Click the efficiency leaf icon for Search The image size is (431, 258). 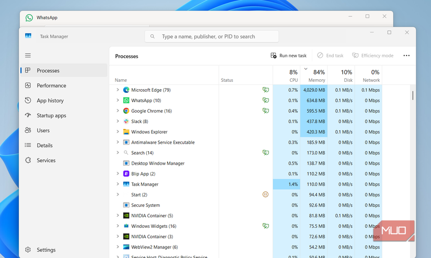(265, 152)
